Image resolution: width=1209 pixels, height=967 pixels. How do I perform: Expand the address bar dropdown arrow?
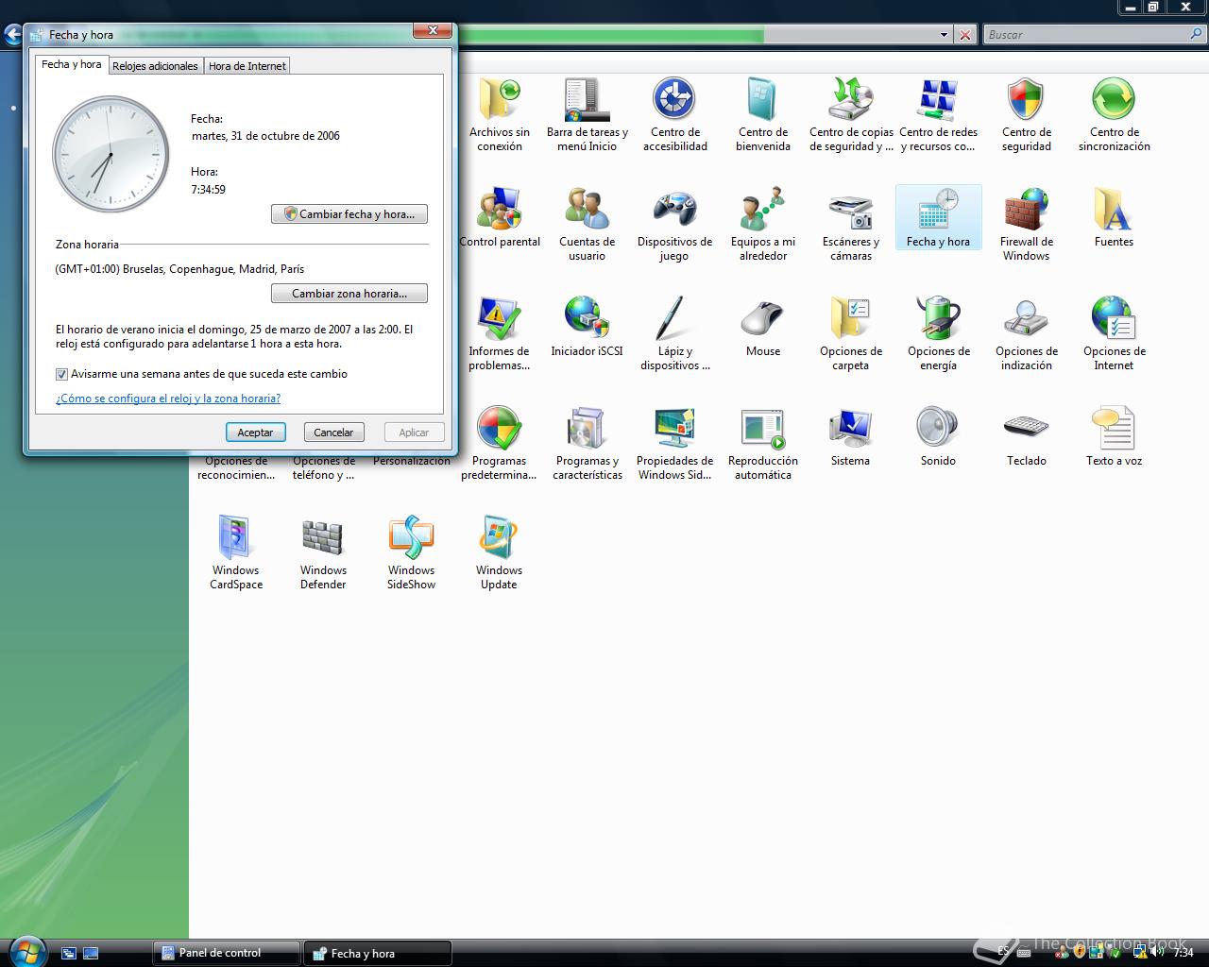944,35
